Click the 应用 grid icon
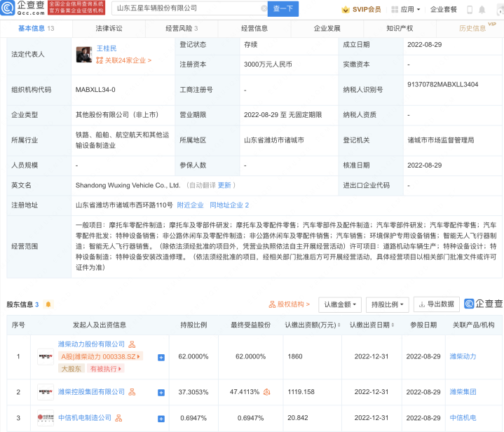Screen dimensions: 504x432 click(x=395, y=10)
